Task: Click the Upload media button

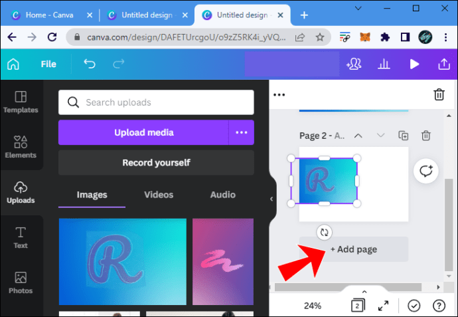Action: pyautogui.click(x=143, y=132)
